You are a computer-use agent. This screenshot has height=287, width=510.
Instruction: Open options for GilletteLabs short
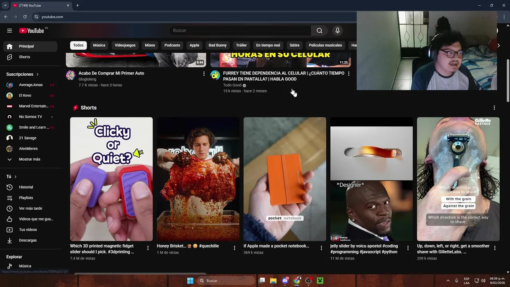(x=495, y=248)
